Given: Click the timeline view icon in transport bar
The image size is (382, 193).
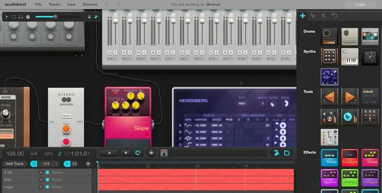Looking at the screenshot, I should pos(277,153).
